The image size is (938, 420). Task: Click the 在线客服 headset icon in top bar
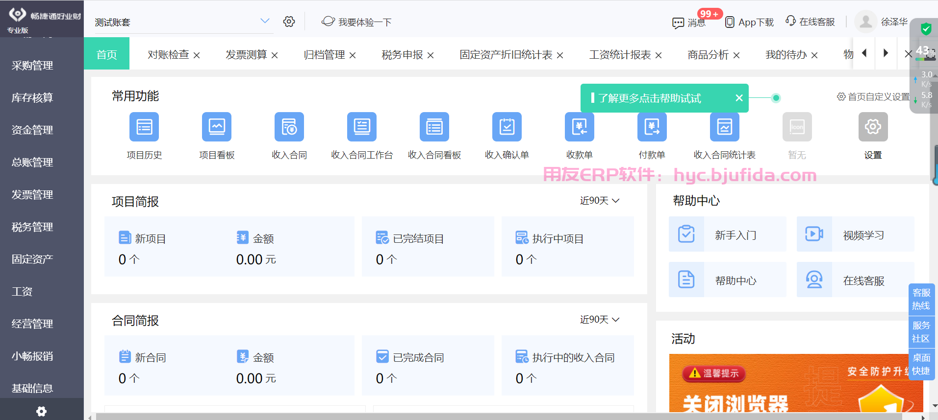[x=791, y=21]
